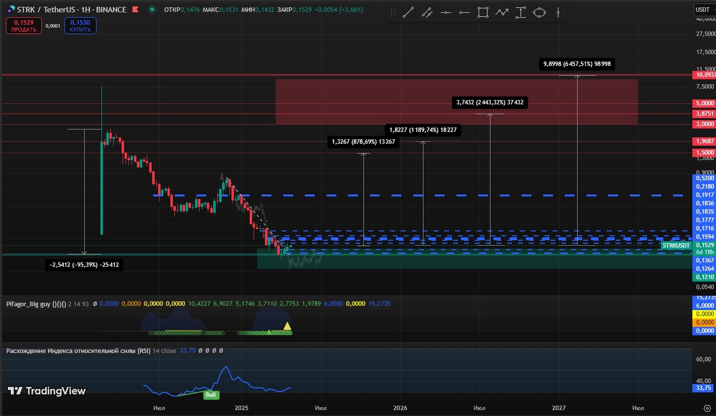Click the blue КУПИТЬ buy button

coord(80,26)
